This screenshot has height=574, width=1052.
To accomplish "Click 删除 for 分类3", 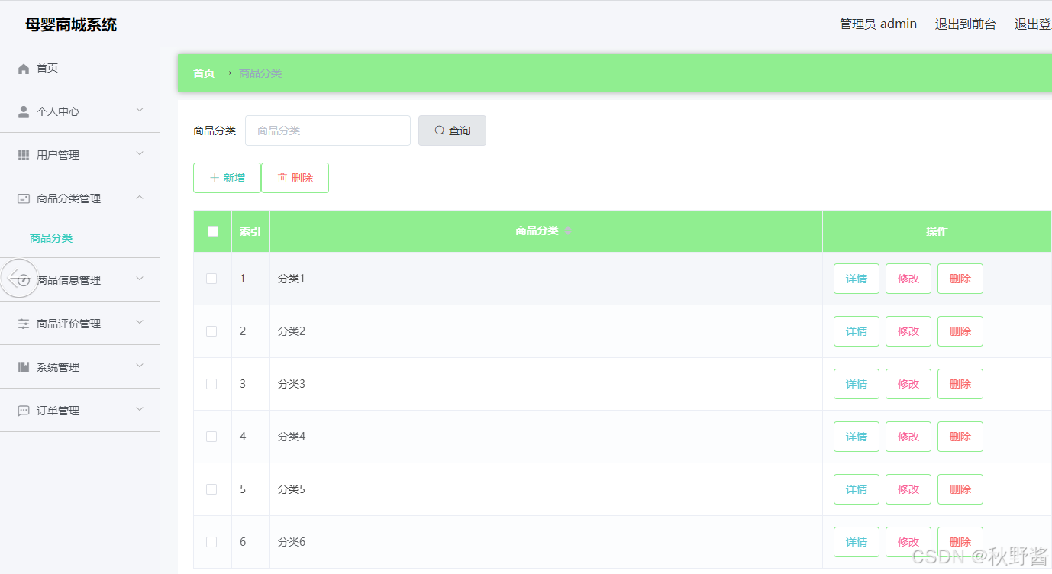I will 960,384.
